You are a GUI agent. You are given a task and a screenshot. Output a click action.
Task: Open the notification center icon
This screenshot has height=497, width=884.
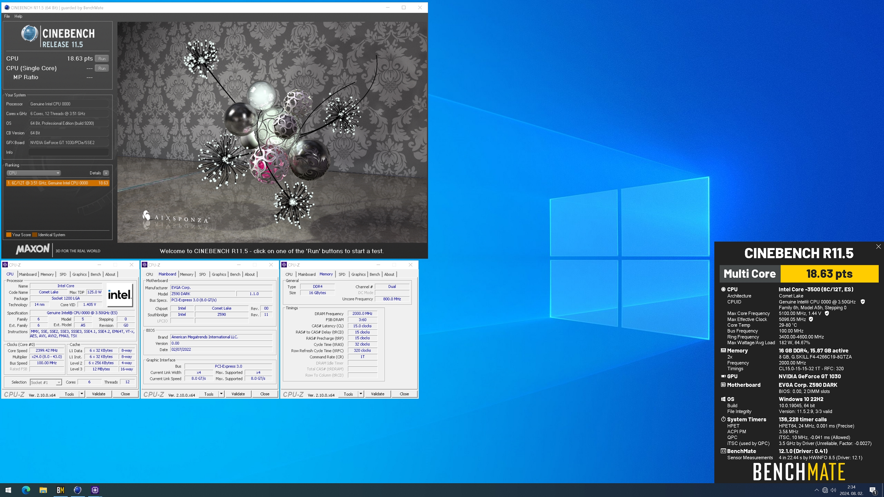pos(873,490)
